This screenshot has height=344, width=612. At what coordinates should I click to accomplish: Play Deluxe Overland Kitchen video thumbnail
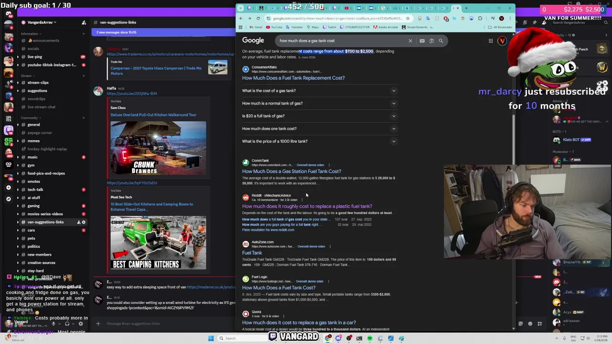point(158,148)
